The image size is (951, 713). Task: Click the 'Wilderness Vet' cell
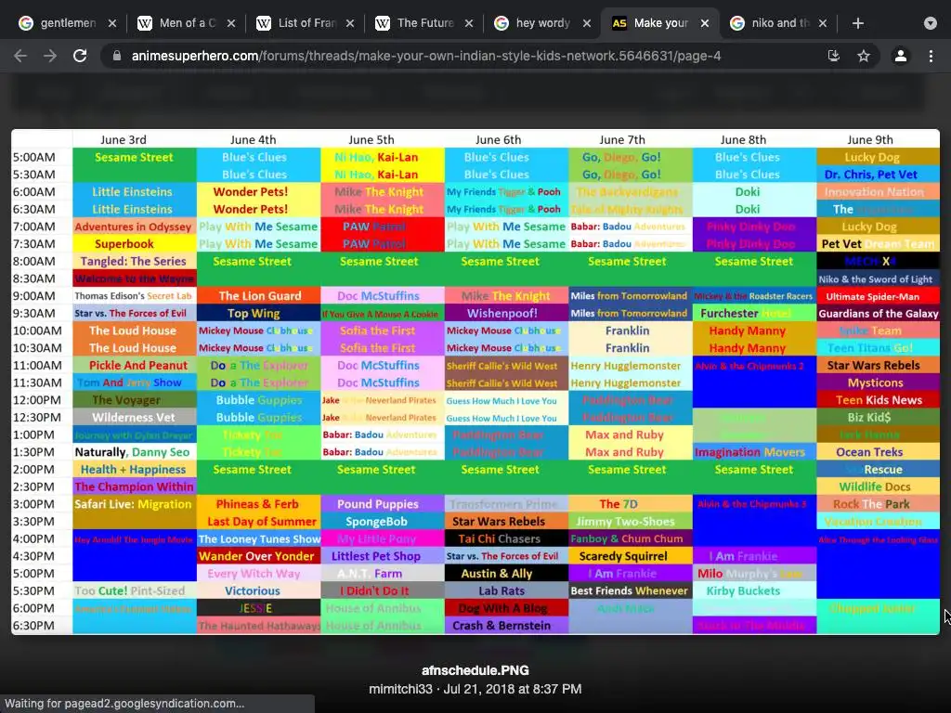[134, 418]
